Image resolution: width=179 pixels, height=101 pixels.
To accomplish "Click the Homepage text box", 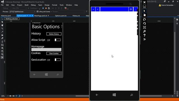I will point(46,49).
